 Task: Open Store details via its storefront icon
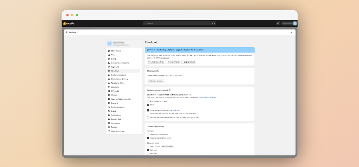click(x=109, y=51)
